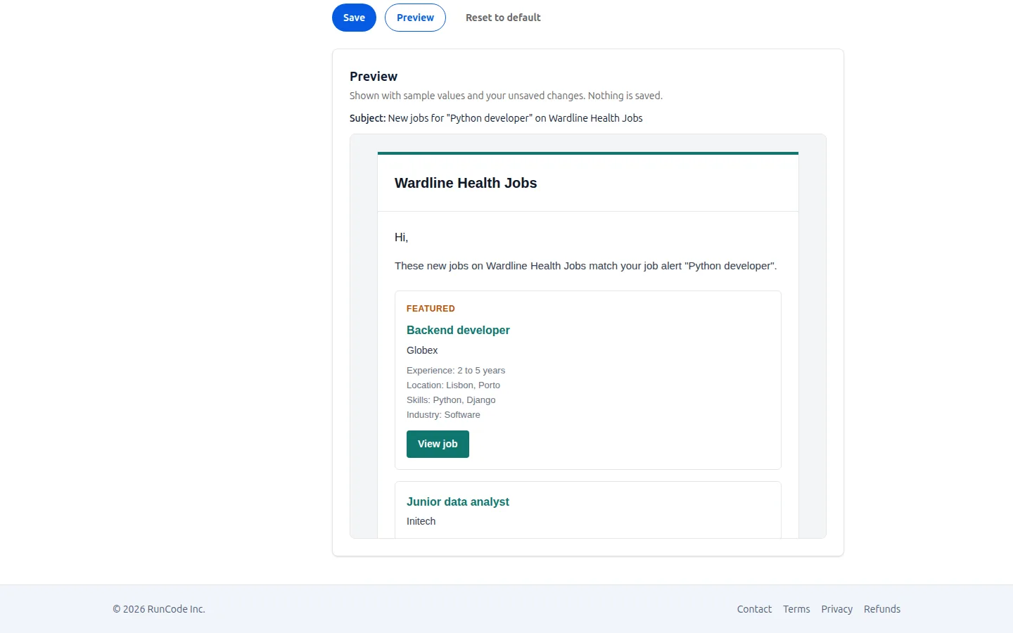Open the email Preview button

coord(415,18)
